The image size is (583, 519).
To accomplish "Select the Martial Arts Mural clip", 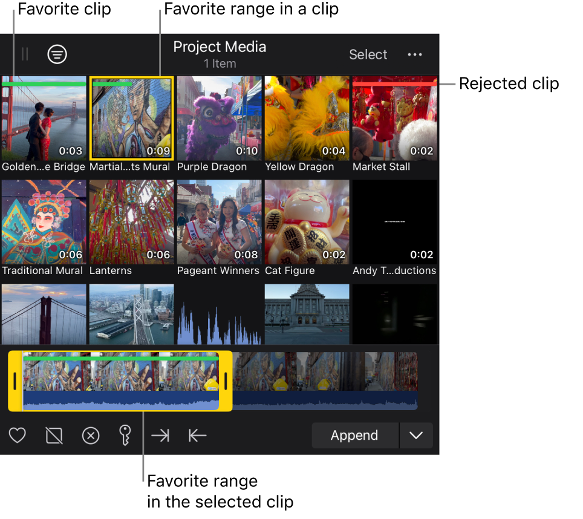I will click(x=132, y=118).
